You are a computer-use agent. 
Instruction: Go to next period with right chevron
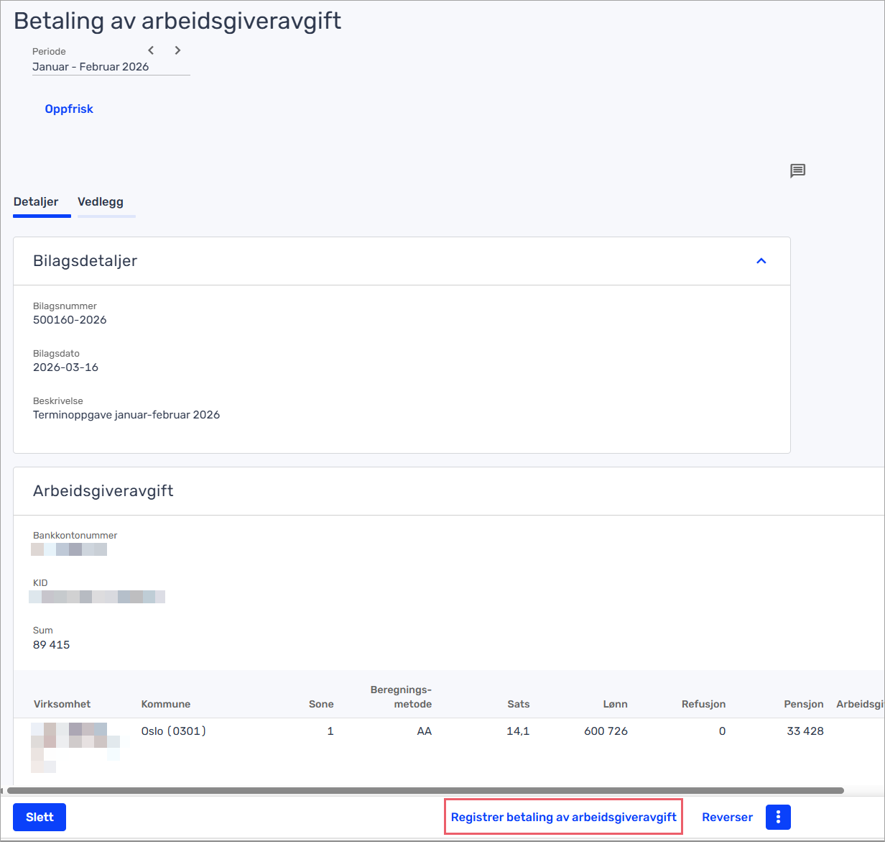click(177, 50)
